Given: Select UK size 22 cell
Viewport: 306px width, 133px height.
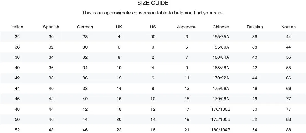Looking at the screenshot, I should click(119, 130).
